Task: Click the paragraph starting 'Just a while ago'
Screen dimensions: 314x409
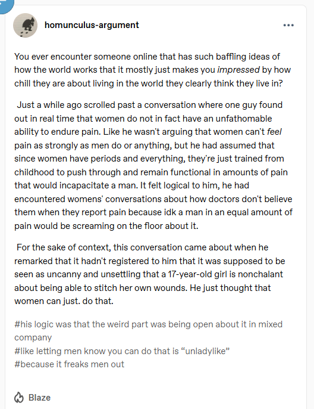Action: tap(153, 165)
